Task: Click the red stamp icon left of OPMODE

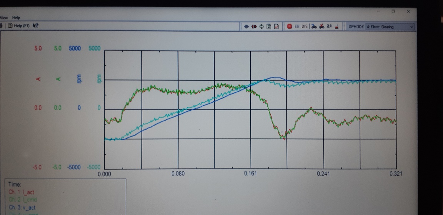Action: click(x=337, y=26)
